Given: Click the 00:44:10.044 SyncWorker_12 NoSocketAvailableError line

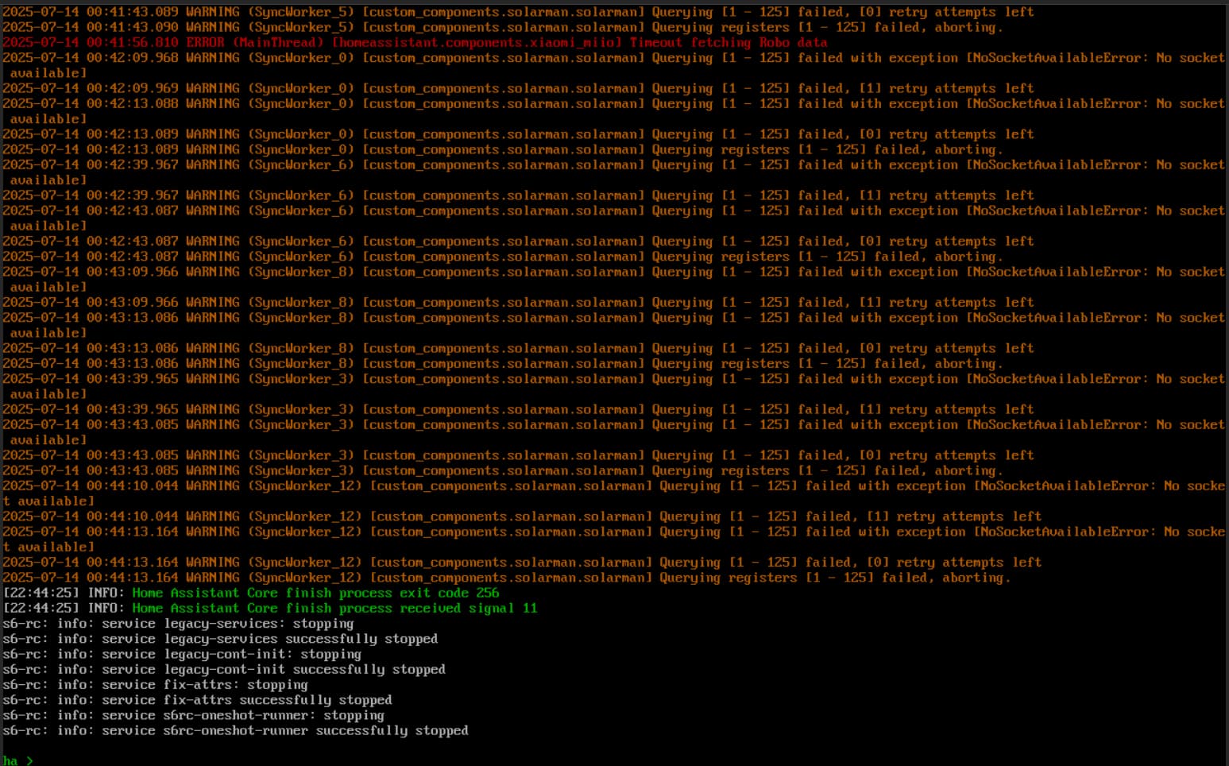Looking at the screenshot, I should 614,493.
